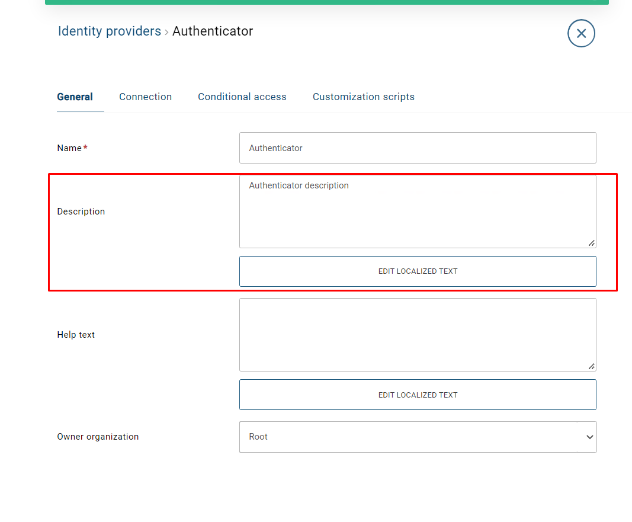The height and width of the screenshot is (522, 632).
Task: Click the Help text area resize handle
Action: pos(591,366)
